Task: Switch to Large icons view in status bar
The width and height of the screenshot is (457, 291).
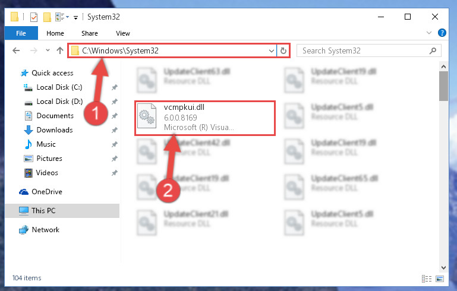Action: point(440,279)
